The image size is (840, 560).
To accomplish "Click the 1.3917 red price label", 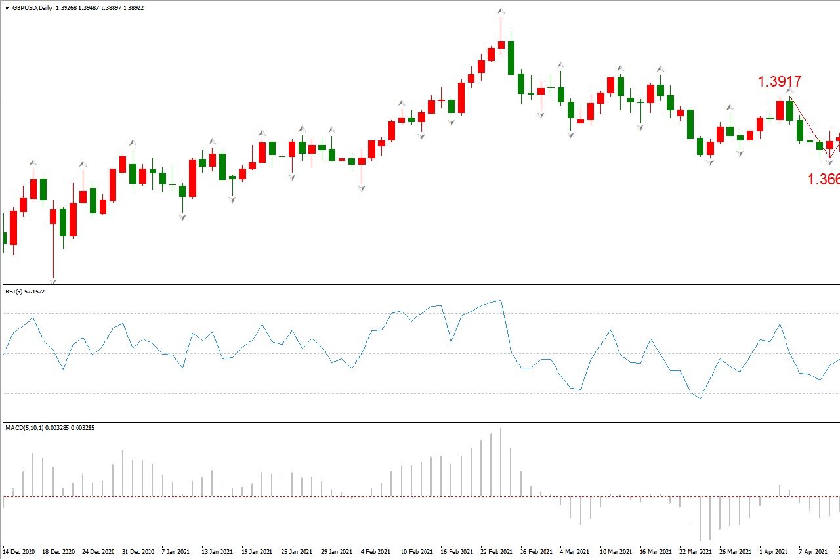I will click(780, 82).
